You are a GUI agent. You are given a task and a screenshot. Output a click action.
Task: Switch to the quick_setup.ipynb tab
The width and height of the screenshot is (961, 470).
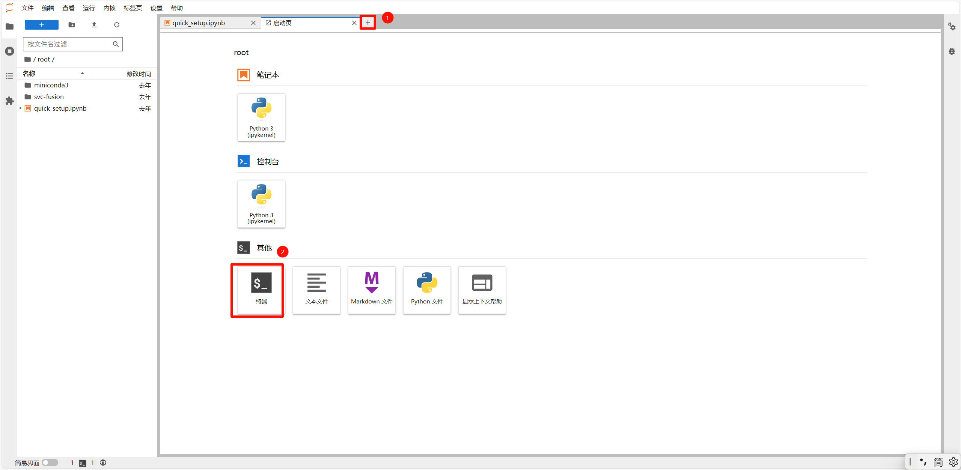click(199, 23)
